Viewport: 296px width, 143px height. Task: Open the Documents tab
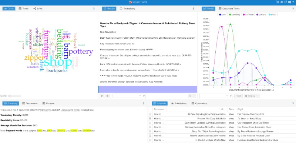point(30,103)
